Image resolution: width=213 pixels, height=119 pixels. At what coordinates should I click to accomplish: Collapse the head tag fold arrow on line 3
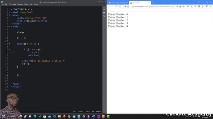pyautogui.click(x=9, y=15)
